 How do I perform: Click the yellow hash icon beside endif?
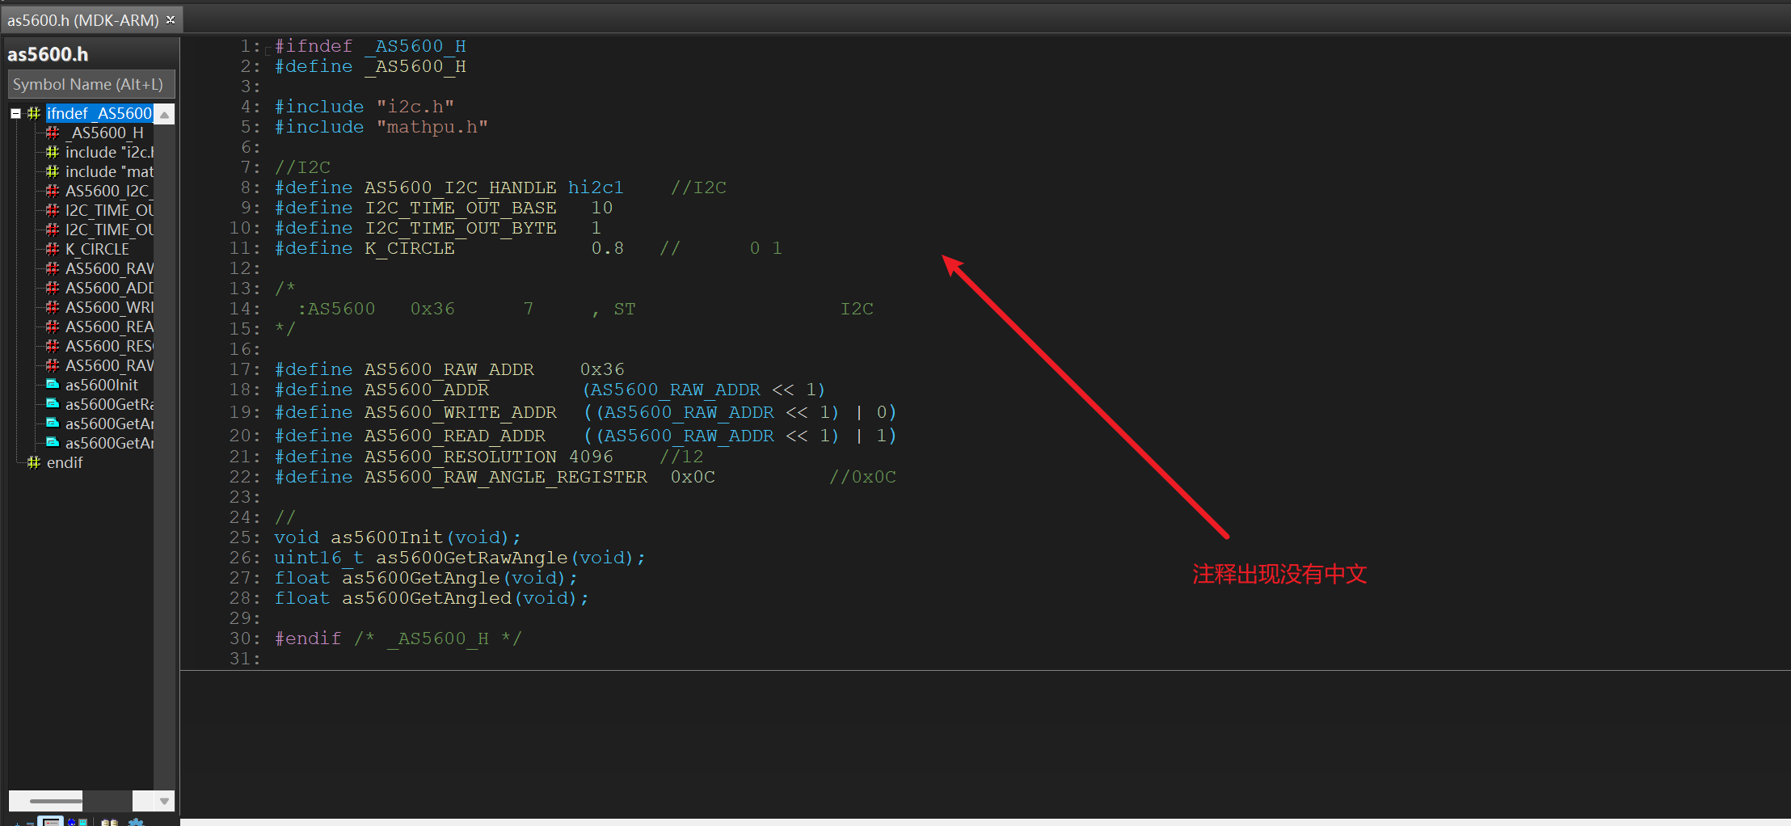coord(34,462)
